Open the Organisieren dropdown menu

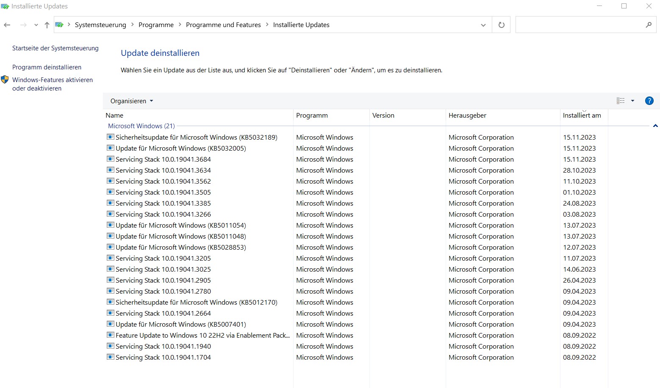(x=131, y=101)
